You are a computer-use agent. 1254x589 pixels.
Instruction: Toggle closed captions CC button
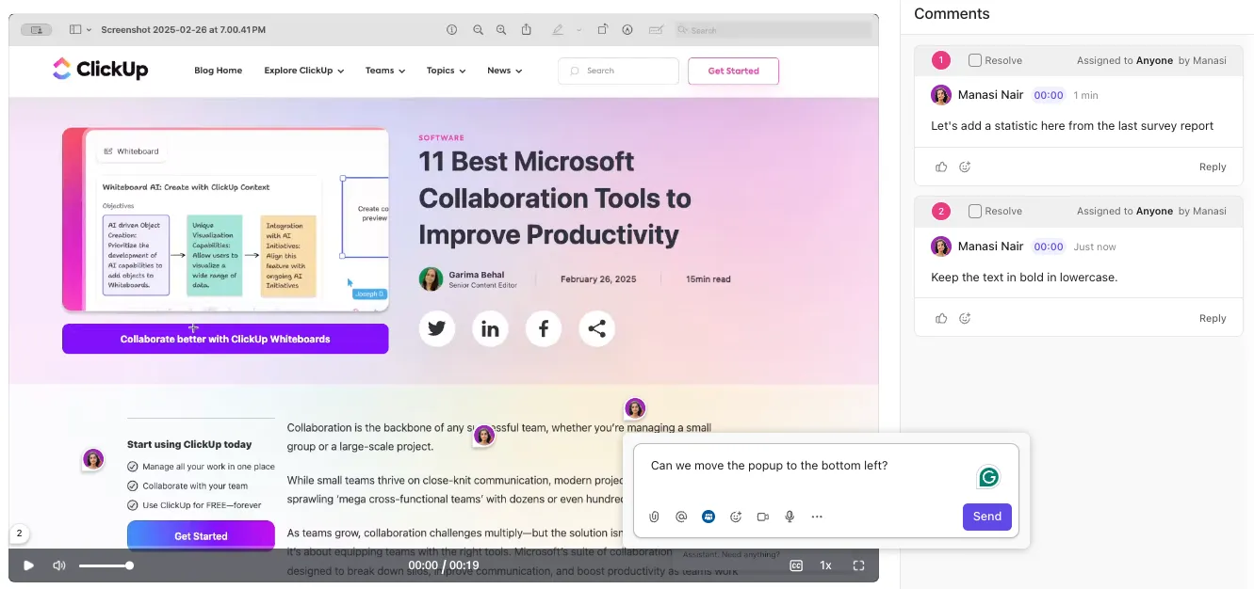[796, 565]
